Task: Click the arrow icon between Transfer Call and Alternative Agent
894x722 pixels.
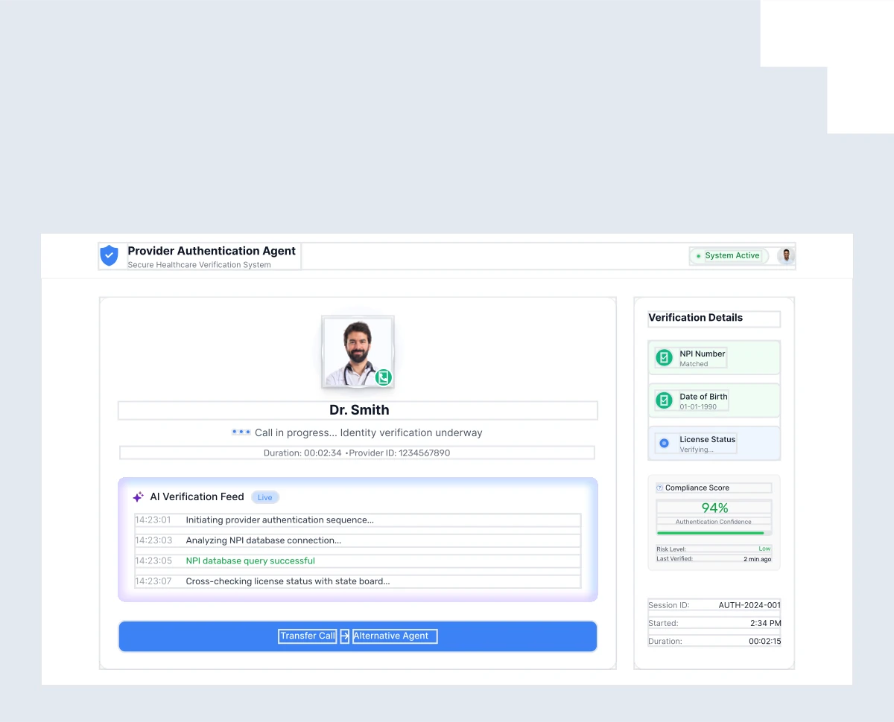Action: 344,636
